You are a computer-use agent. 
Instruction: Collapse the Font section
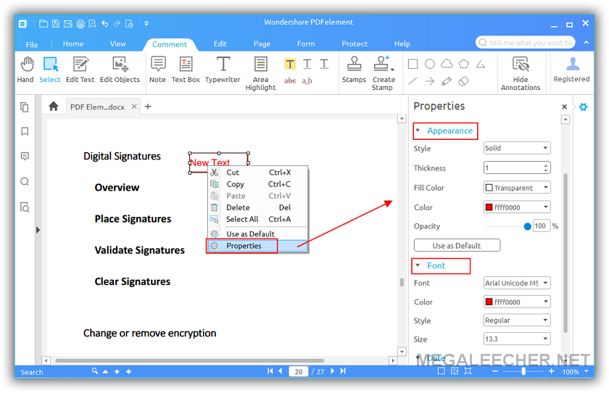418,265
